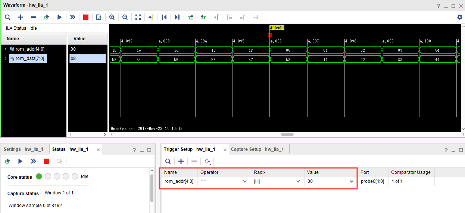
Task: Click Zoom Out magnifier in Waveform toolbar
Action: [x=125, y=17]
